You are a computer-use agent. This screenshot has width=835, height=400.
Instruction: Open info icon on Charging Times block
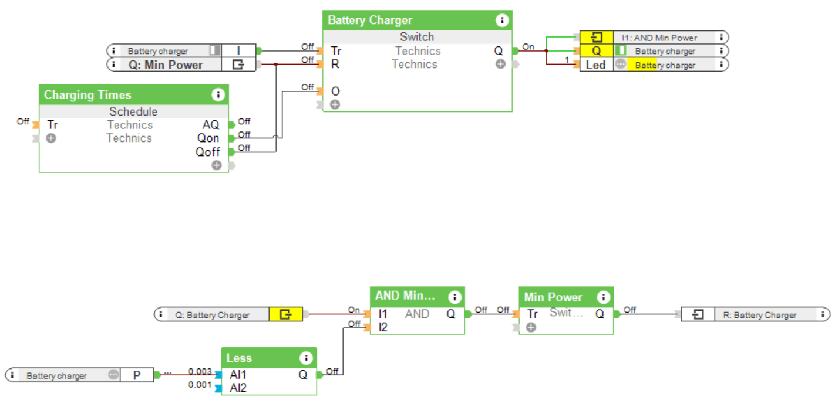[218, 95]
